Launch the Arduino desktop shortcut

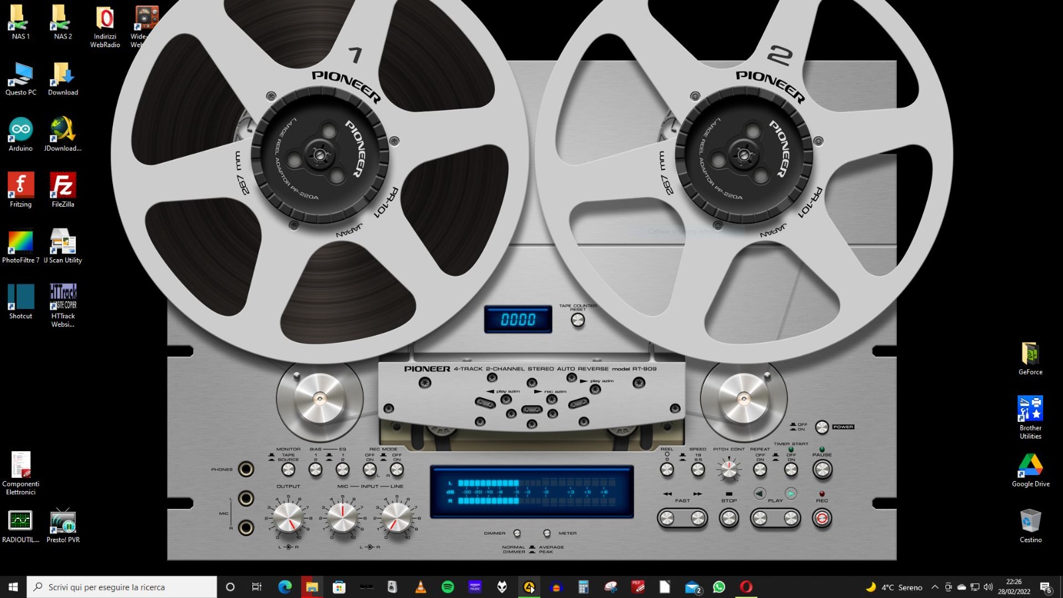point(21,134)
